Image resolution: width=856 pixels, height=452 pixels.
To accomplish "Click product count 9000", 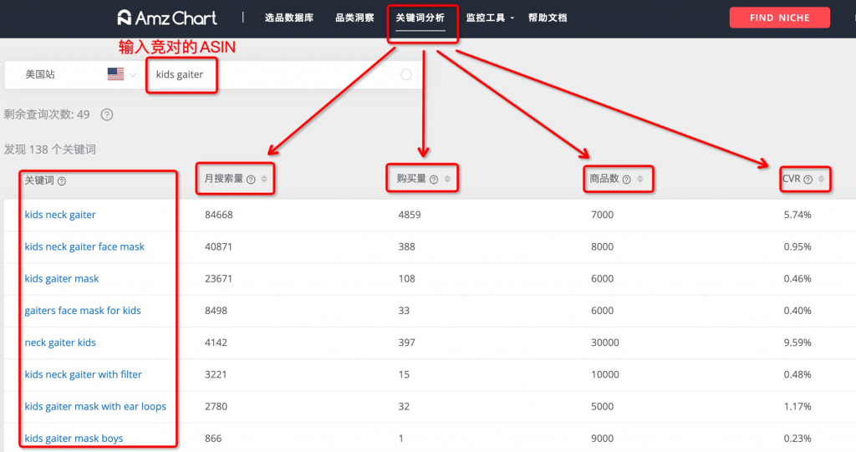I will (602, 439).
